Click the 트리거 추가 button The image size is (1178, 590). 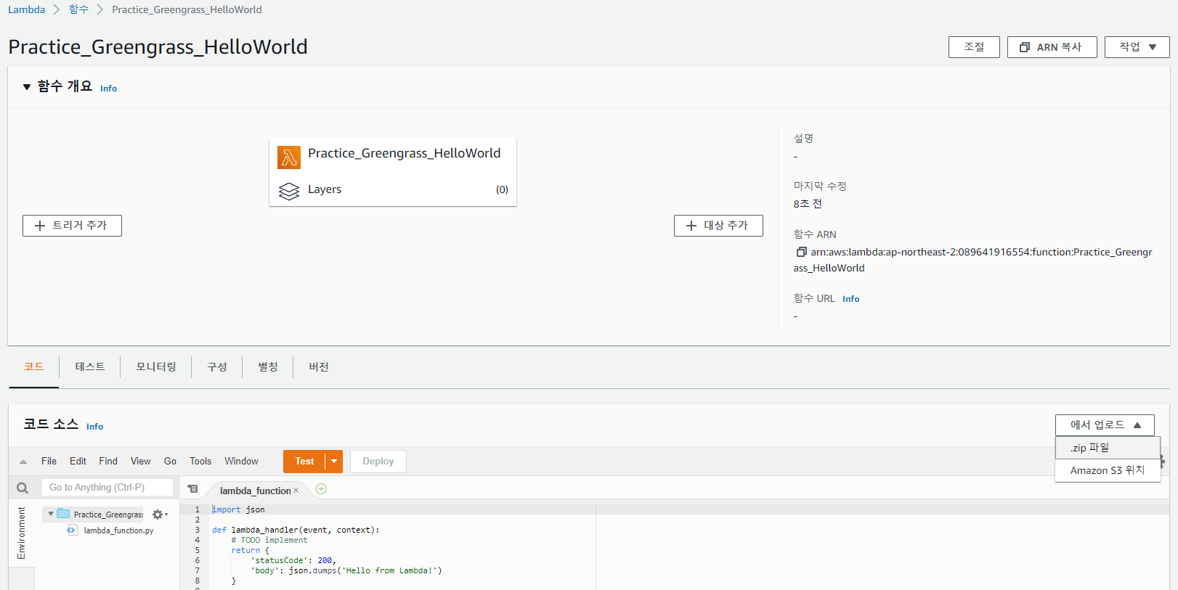pos(72,226)
